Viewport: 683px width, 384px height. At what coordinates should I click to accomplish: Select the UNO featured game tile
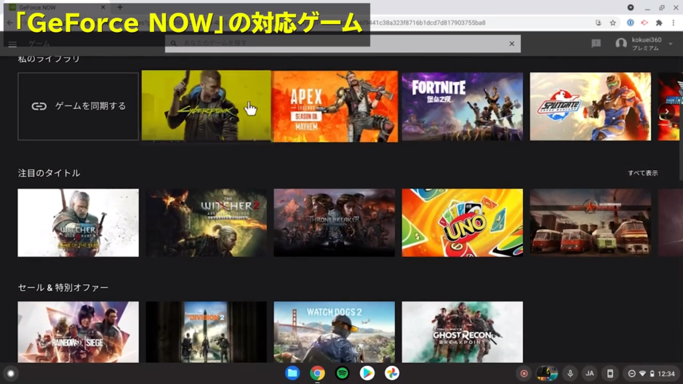point(462,223)
